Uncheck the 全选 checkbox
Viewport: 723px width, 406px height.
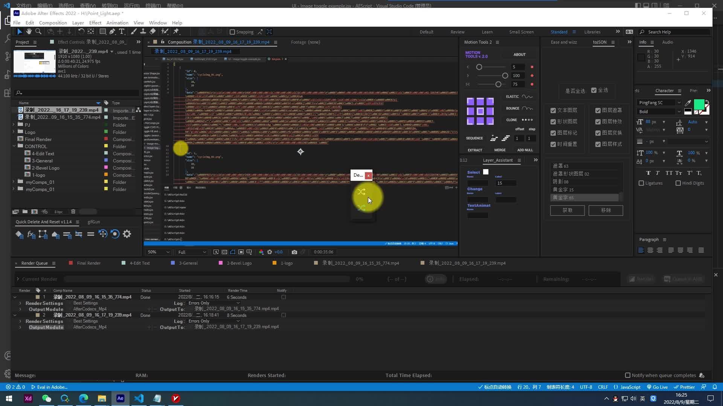coord(594,90)
